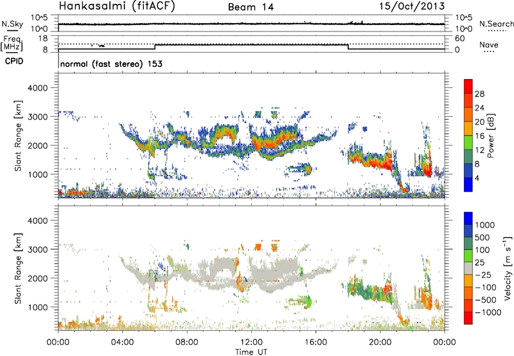Click the '18' frequency axis tick
The image size is (514, 356).
pyautogui.click(x=43, y=39)
